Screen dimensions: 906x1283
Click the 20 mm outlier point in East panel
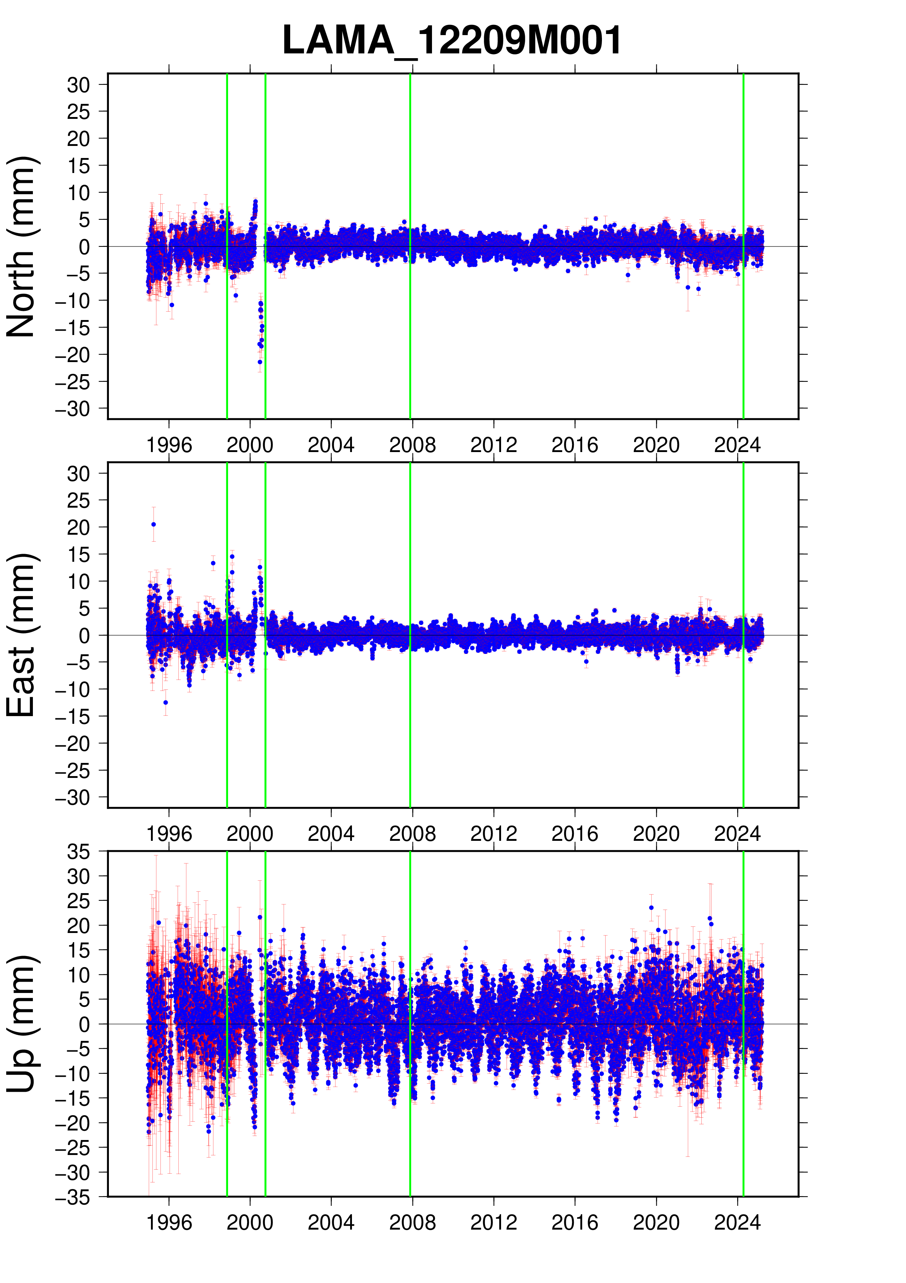[153, 524]
